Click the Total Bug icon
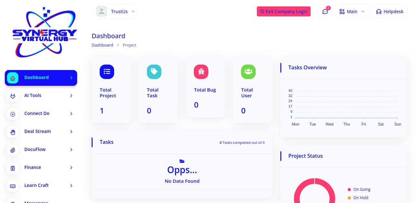This screenshot has height=203, width=417. click(x=201, y=72)
